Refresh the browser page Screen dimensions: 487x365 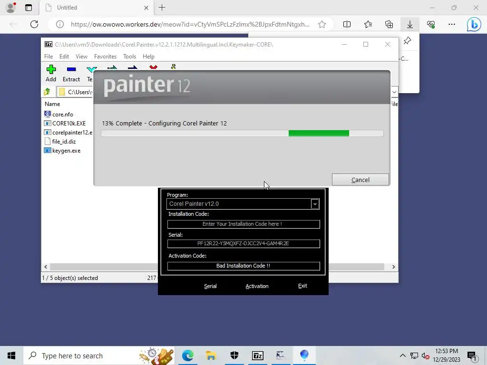tap(34, 24)
